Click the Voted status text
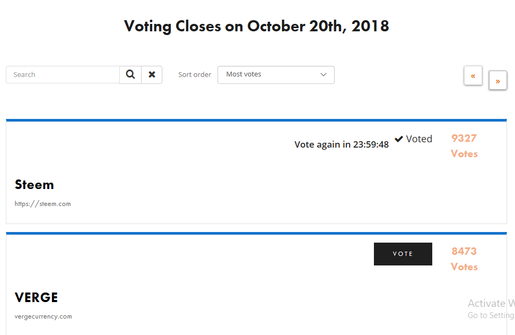 coord(419,139)
